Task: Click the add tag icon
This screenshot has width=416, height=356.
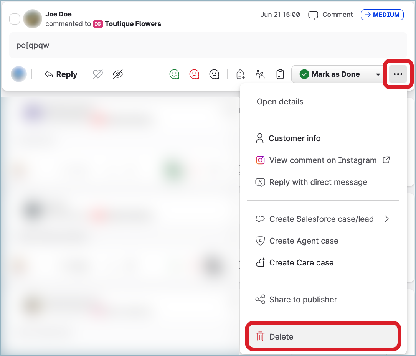Action: (241, 74)
